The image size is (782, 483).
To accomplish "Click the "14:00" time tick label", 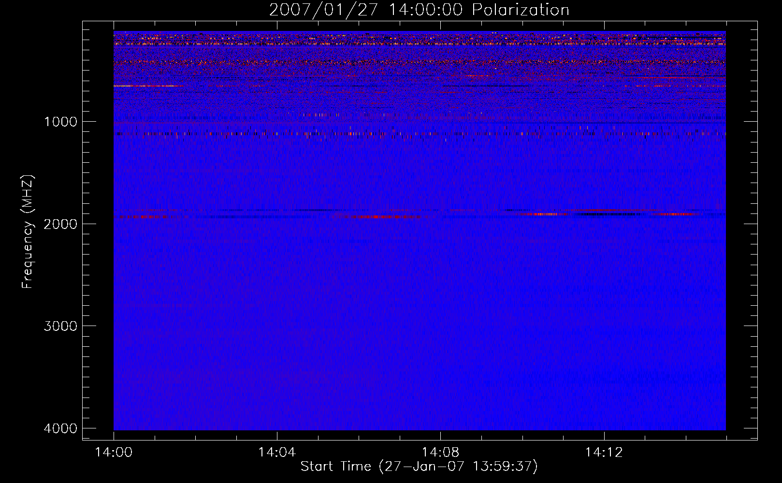I will [x=114, y=453].
